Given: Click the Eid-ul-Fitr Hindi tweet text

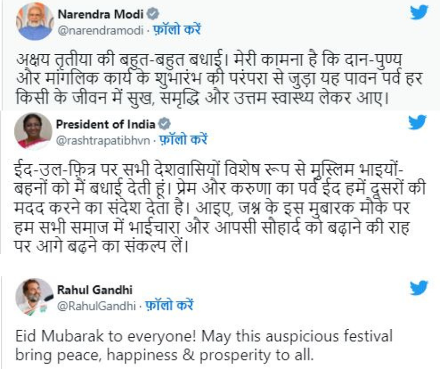Looking at the screenshot, I should point(220,206).
